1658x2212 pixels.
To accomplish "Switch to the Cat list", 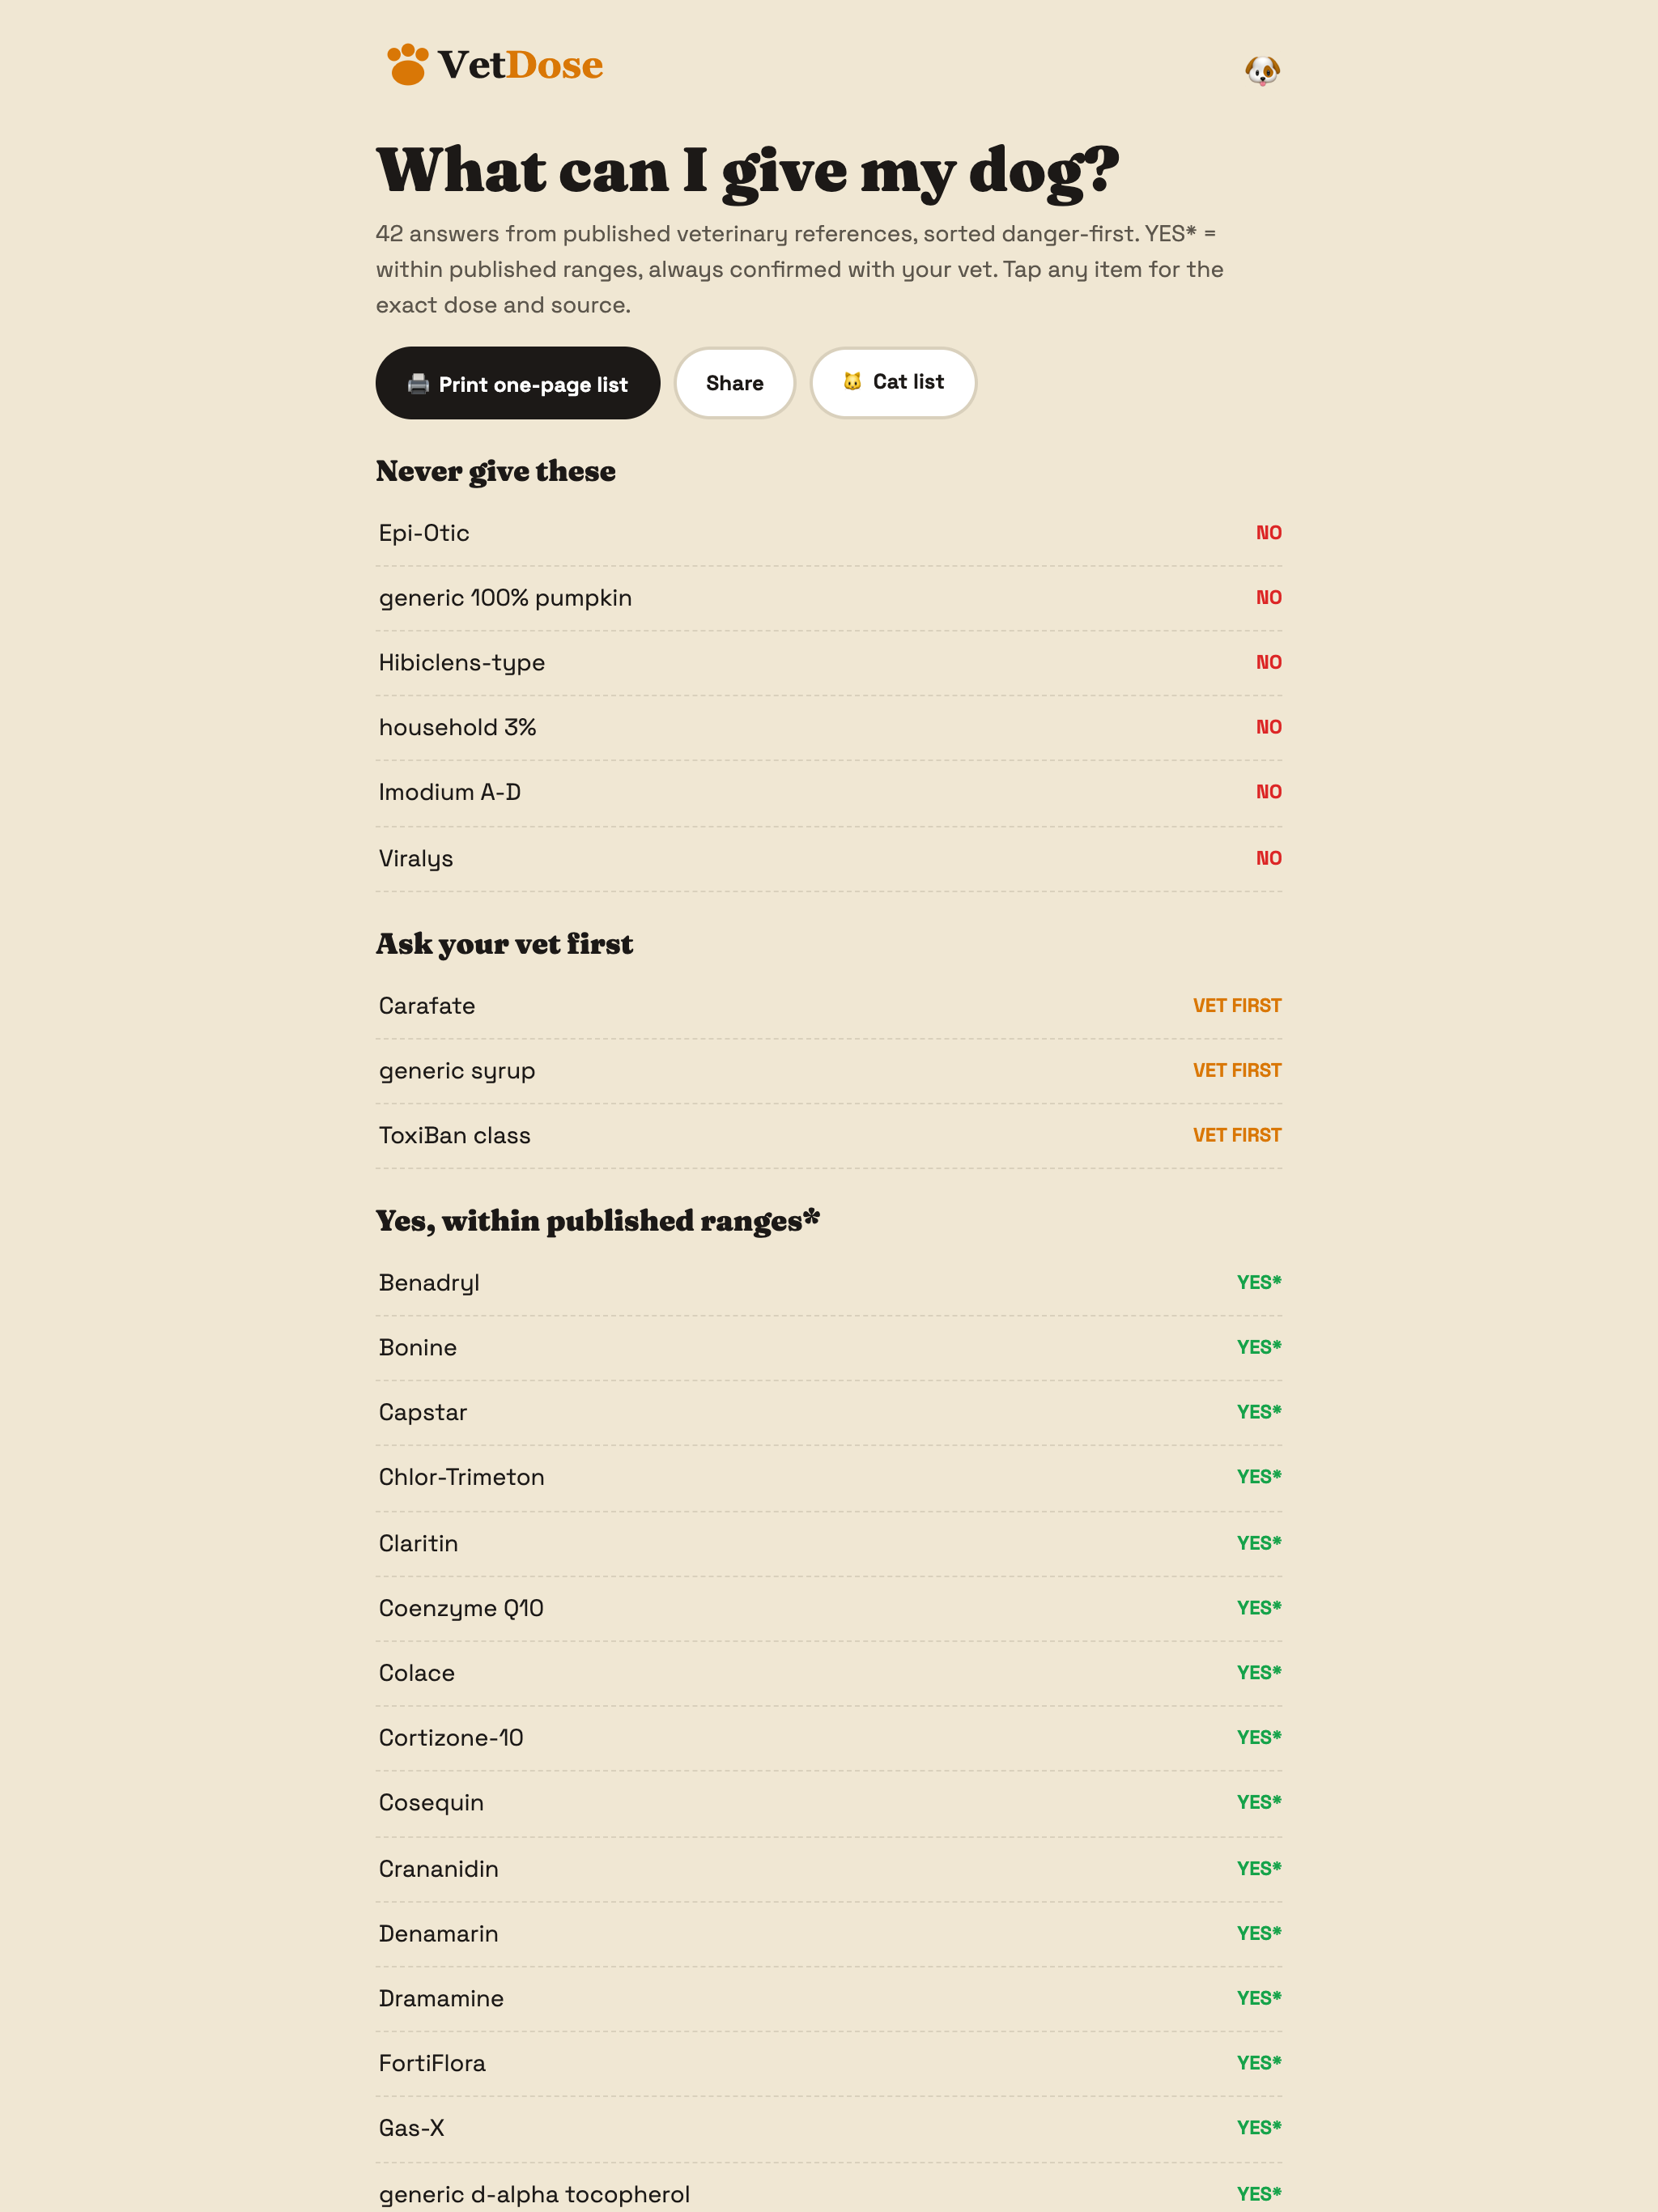I will [893, 382].
